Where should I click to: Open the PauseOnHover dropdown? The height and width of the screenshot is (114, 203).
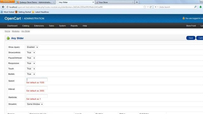[x=31, y=58]
